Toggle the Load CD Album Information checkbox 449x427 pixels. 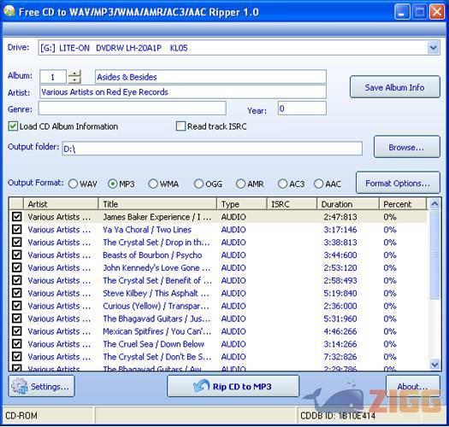[13, 126]
